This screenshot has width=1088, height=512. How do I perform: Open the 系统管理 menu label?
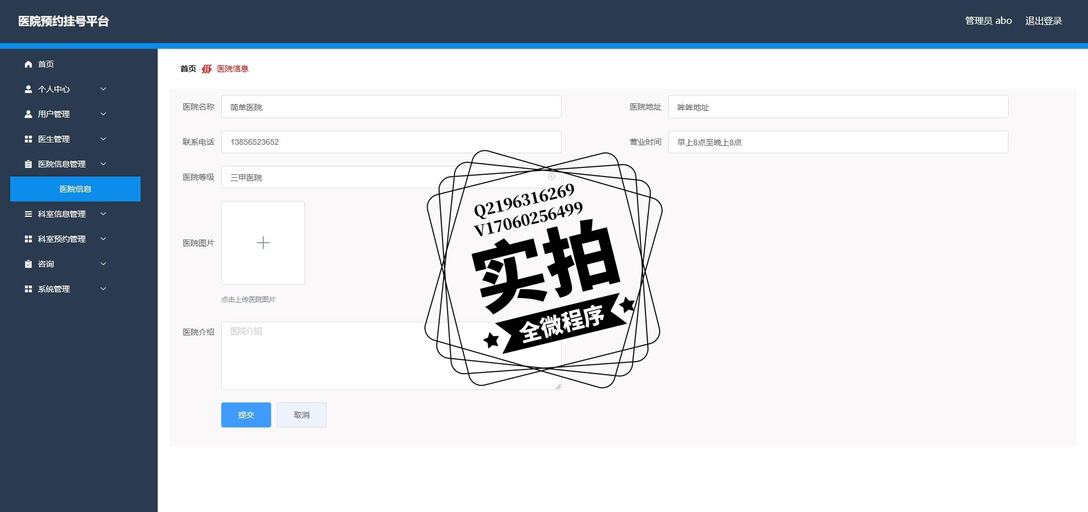[54, 289]
